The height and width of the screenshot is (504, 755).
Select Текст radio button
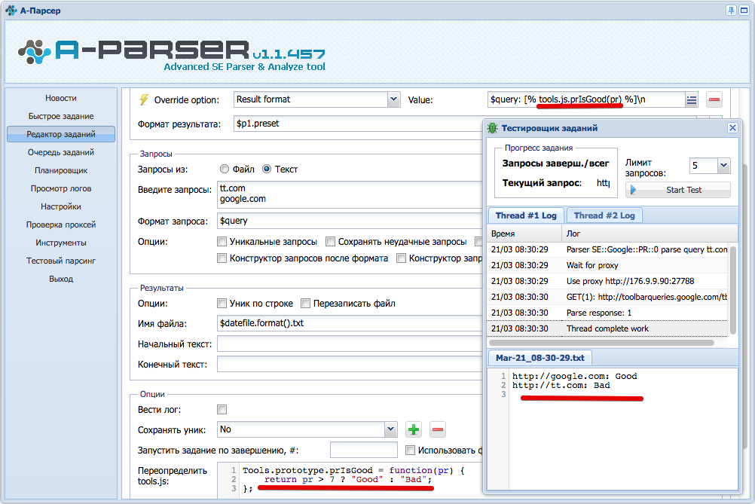pyautogui.click(x=267, y=169)
